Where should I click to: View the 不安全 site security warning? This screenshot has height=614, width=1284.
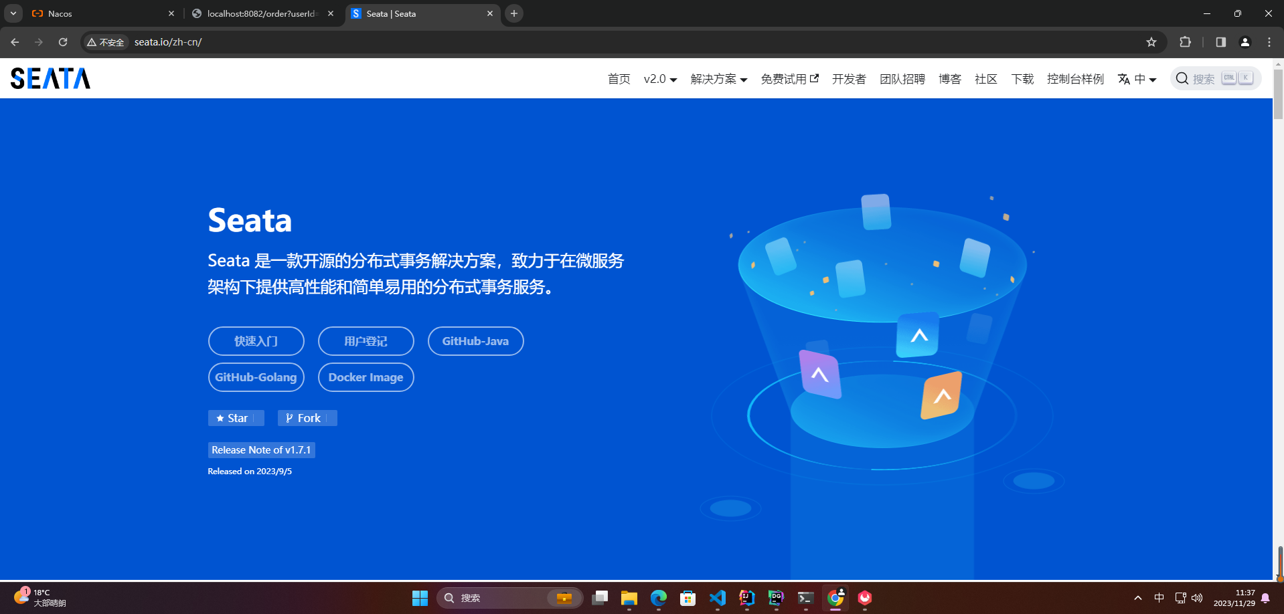[106, 42]
